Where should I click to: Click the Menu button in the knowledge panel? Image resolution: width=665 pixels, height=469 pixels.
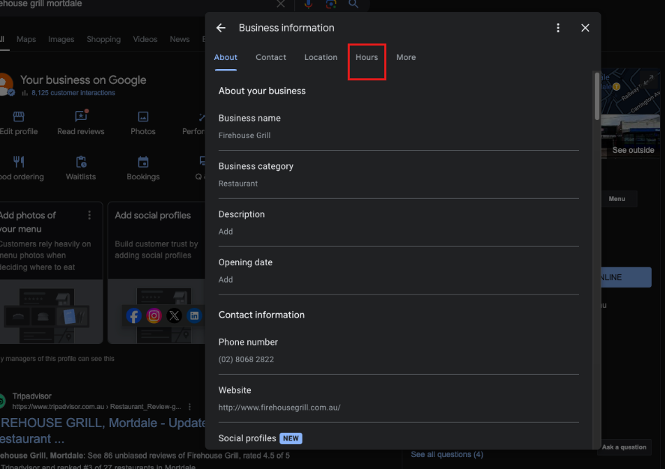[x=617, y=199]
